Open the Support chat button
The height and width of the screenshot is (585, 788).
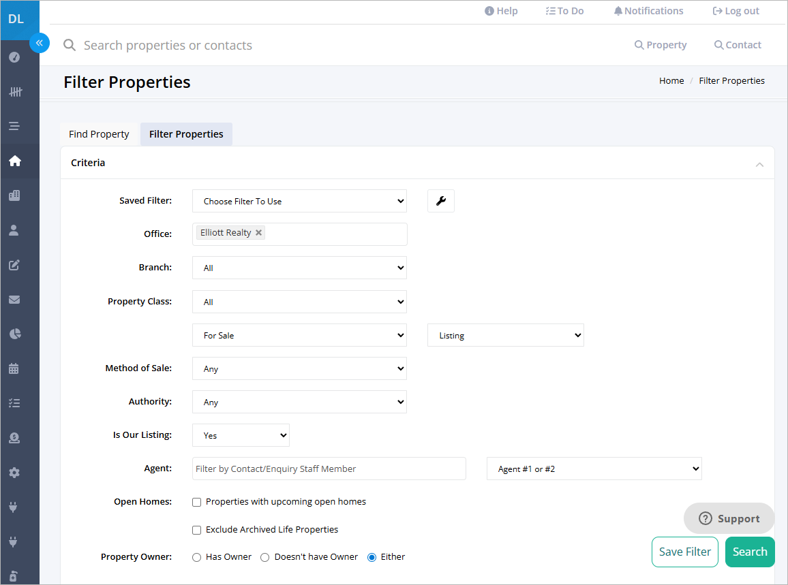[729, 518]
